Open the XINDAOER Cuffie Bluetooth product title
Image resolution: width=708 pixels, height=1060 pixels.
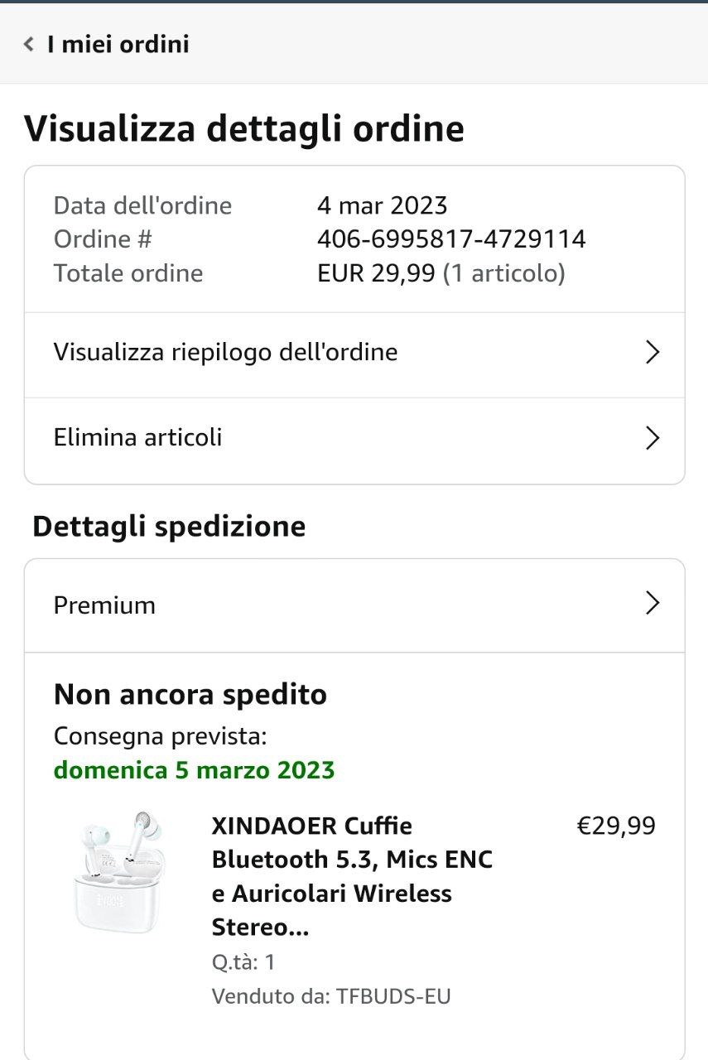(352, 876)
